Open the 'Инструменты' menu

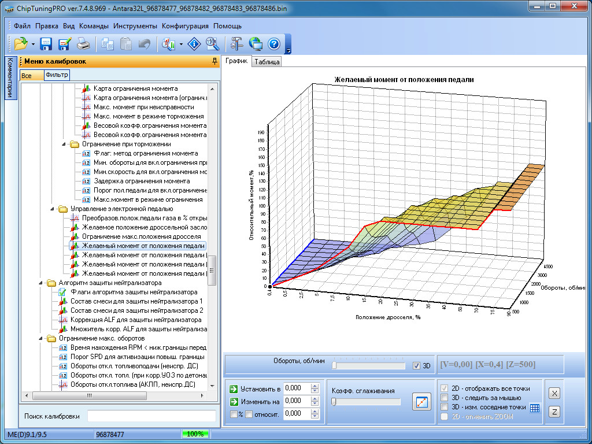pyautogui.click(x=135, y=26)
